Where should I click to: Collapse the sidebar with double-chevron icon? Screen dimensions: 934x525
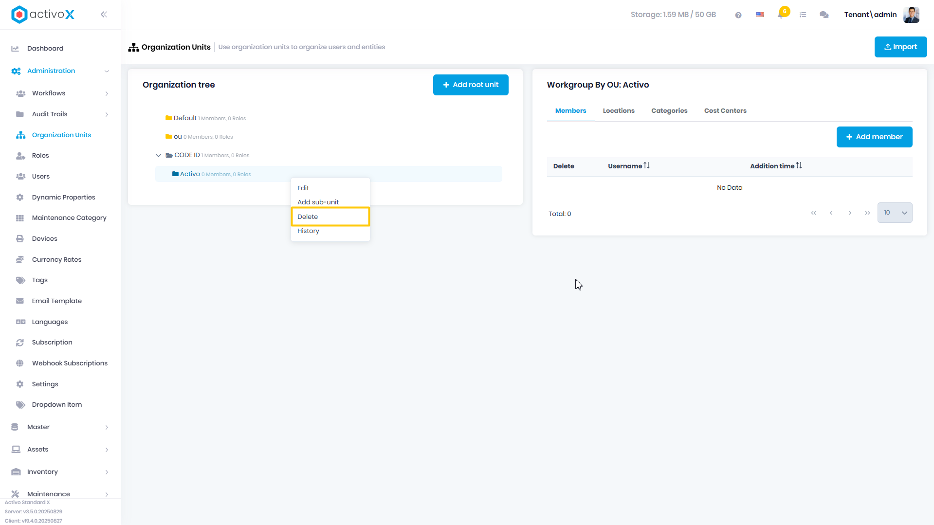[104, 15]
